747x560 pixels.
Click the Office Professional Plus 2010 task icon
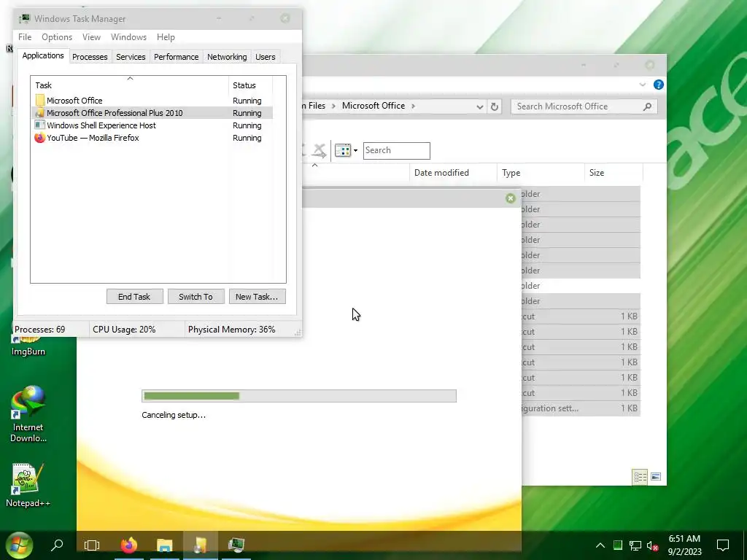[40, 113]
